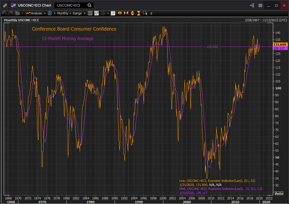The width and height of the screenshot is (289, 204).
Task: Click the chart date range text
Action: [x=266, y=20]
